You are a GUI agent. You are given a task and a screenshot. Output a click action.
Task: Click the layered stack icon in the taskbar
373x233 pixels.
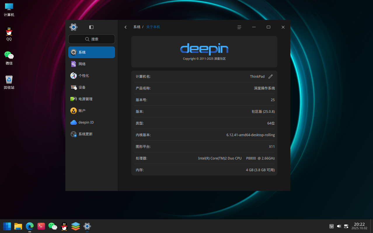point(76,226)
